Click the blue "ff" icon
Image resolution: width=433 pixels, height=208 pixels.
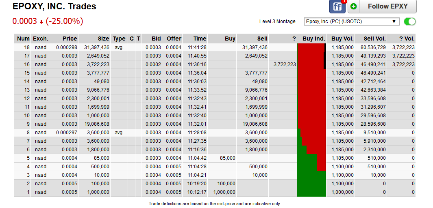(337, 6)
